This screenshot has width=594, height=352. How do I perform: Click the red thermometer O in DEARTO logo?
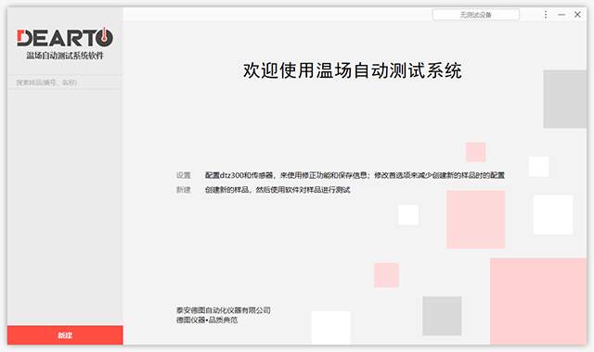(104, 37)
